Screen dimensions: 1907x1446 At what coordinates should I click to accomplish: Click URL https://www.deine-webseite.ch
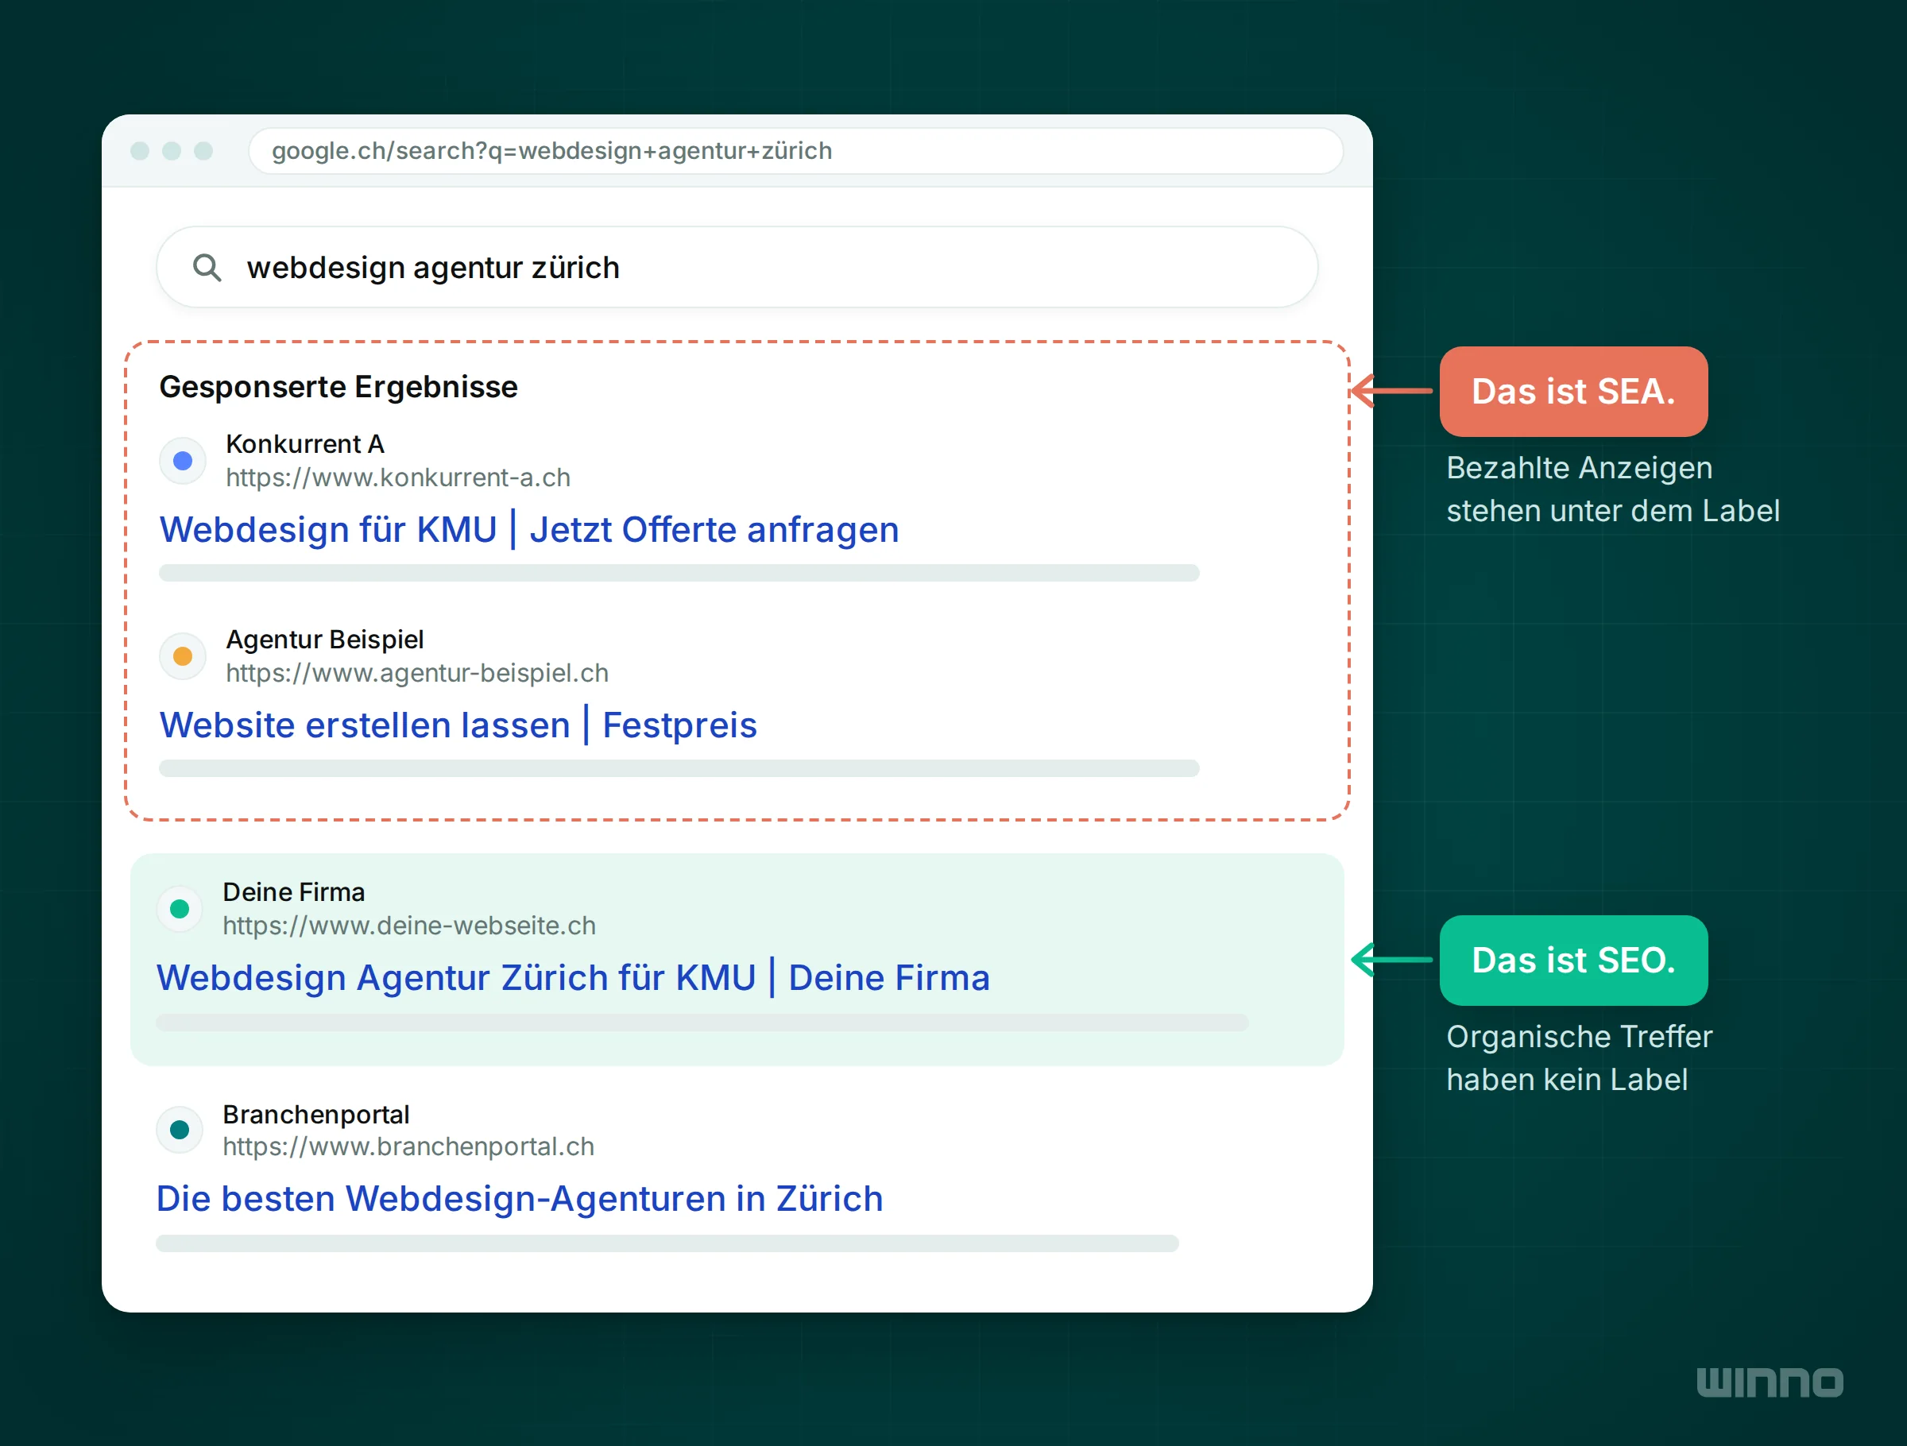click(409, 925)
